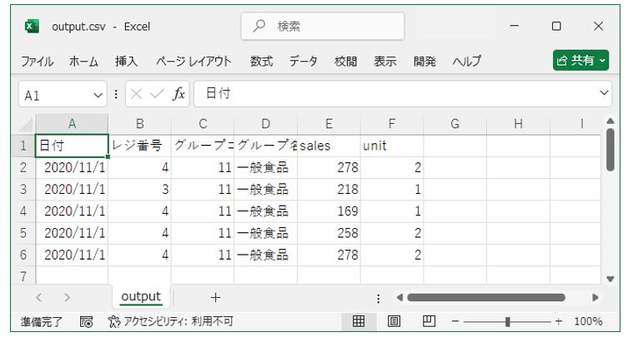
Task: Select column A header
Action: (x=72, y=124)
